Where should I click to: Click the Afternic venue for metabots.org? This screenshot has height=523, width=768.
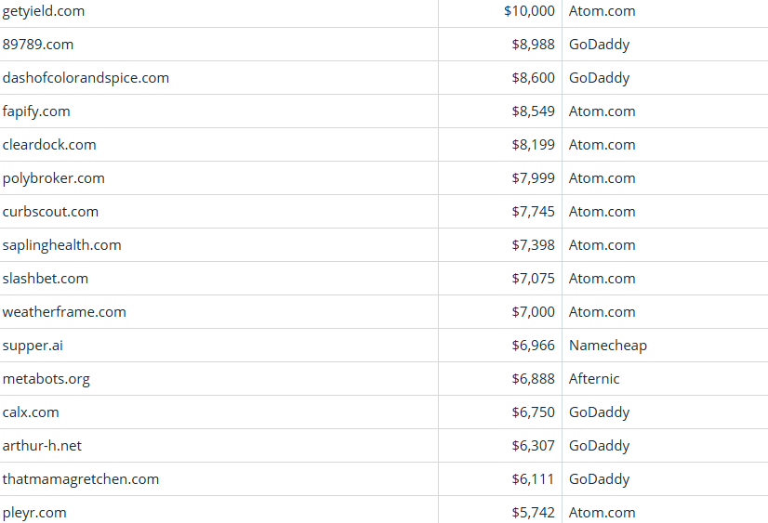pyautogui.click(x=594, y=379)
